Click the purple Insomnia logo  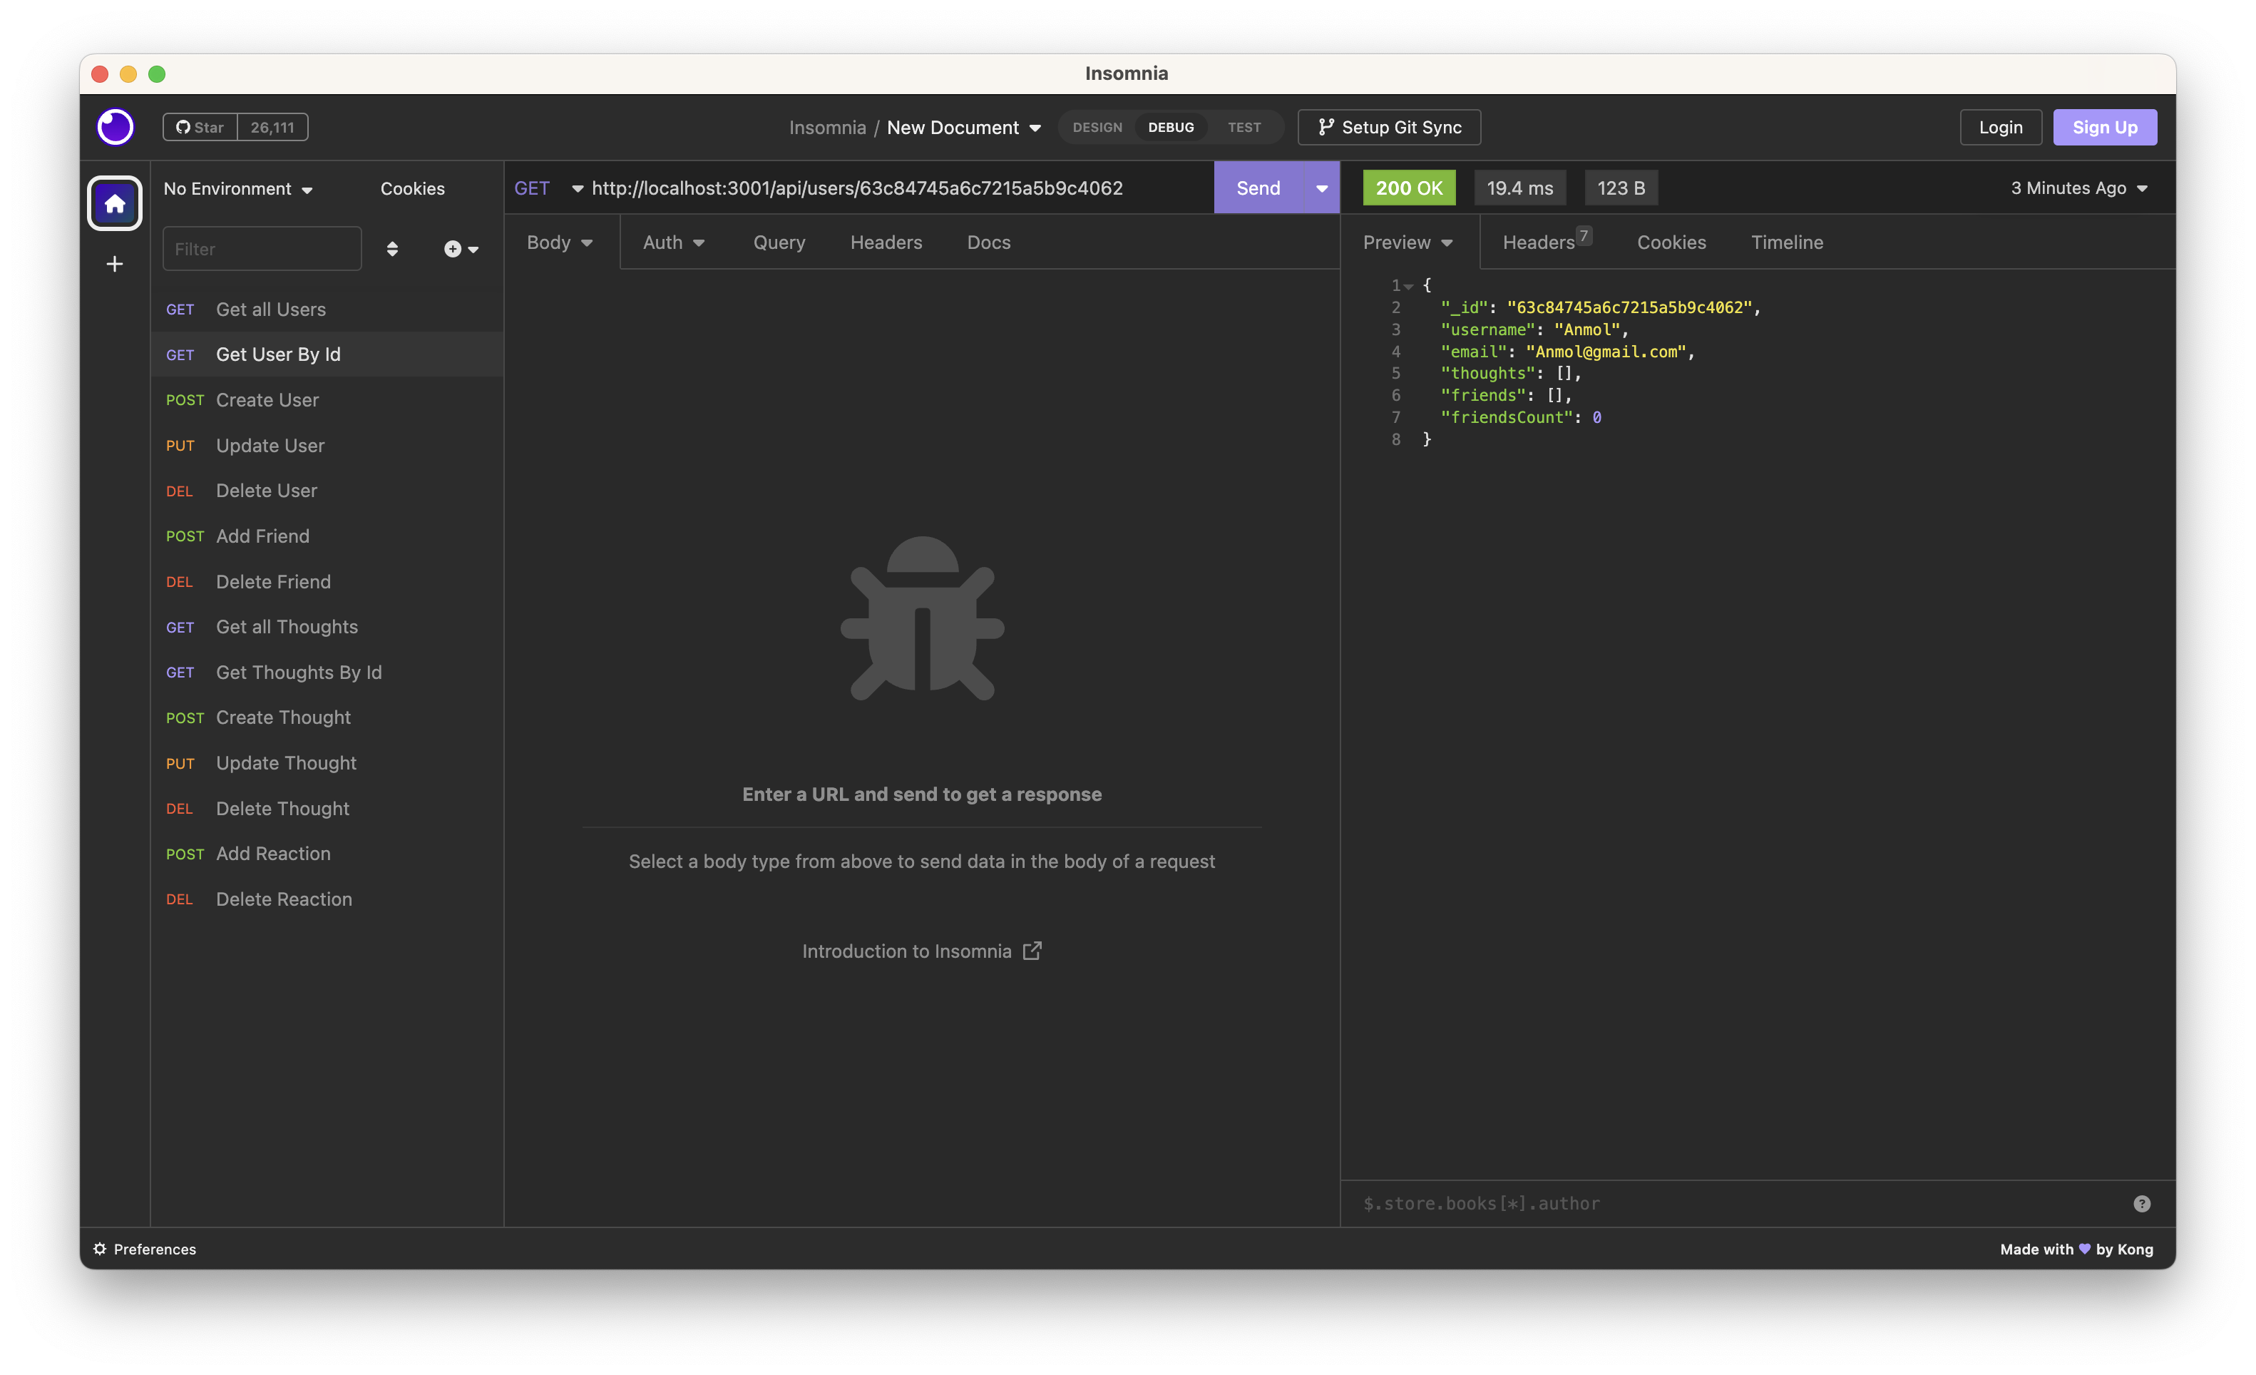pos(115,128)
